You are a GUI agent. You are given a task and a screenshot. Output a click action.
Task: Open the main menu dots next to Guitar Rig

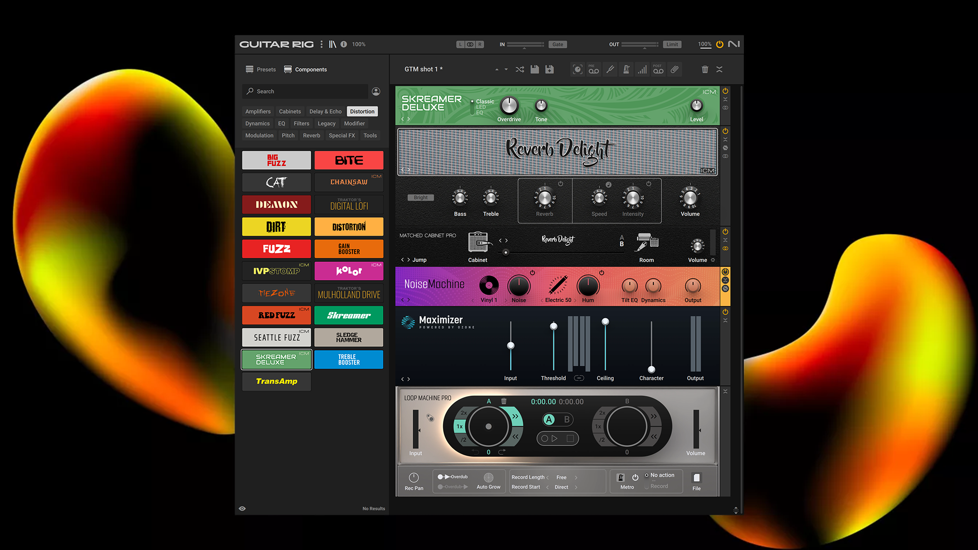322,44
